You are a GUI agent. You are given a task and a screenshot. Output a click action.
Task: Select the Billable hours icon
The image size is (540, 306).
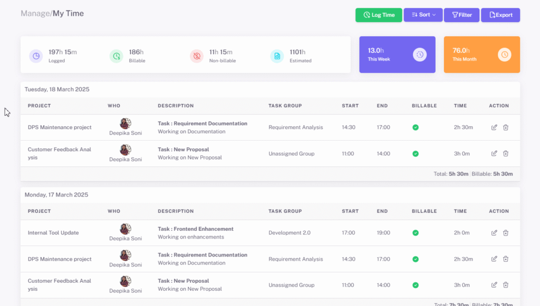point(116,56)
